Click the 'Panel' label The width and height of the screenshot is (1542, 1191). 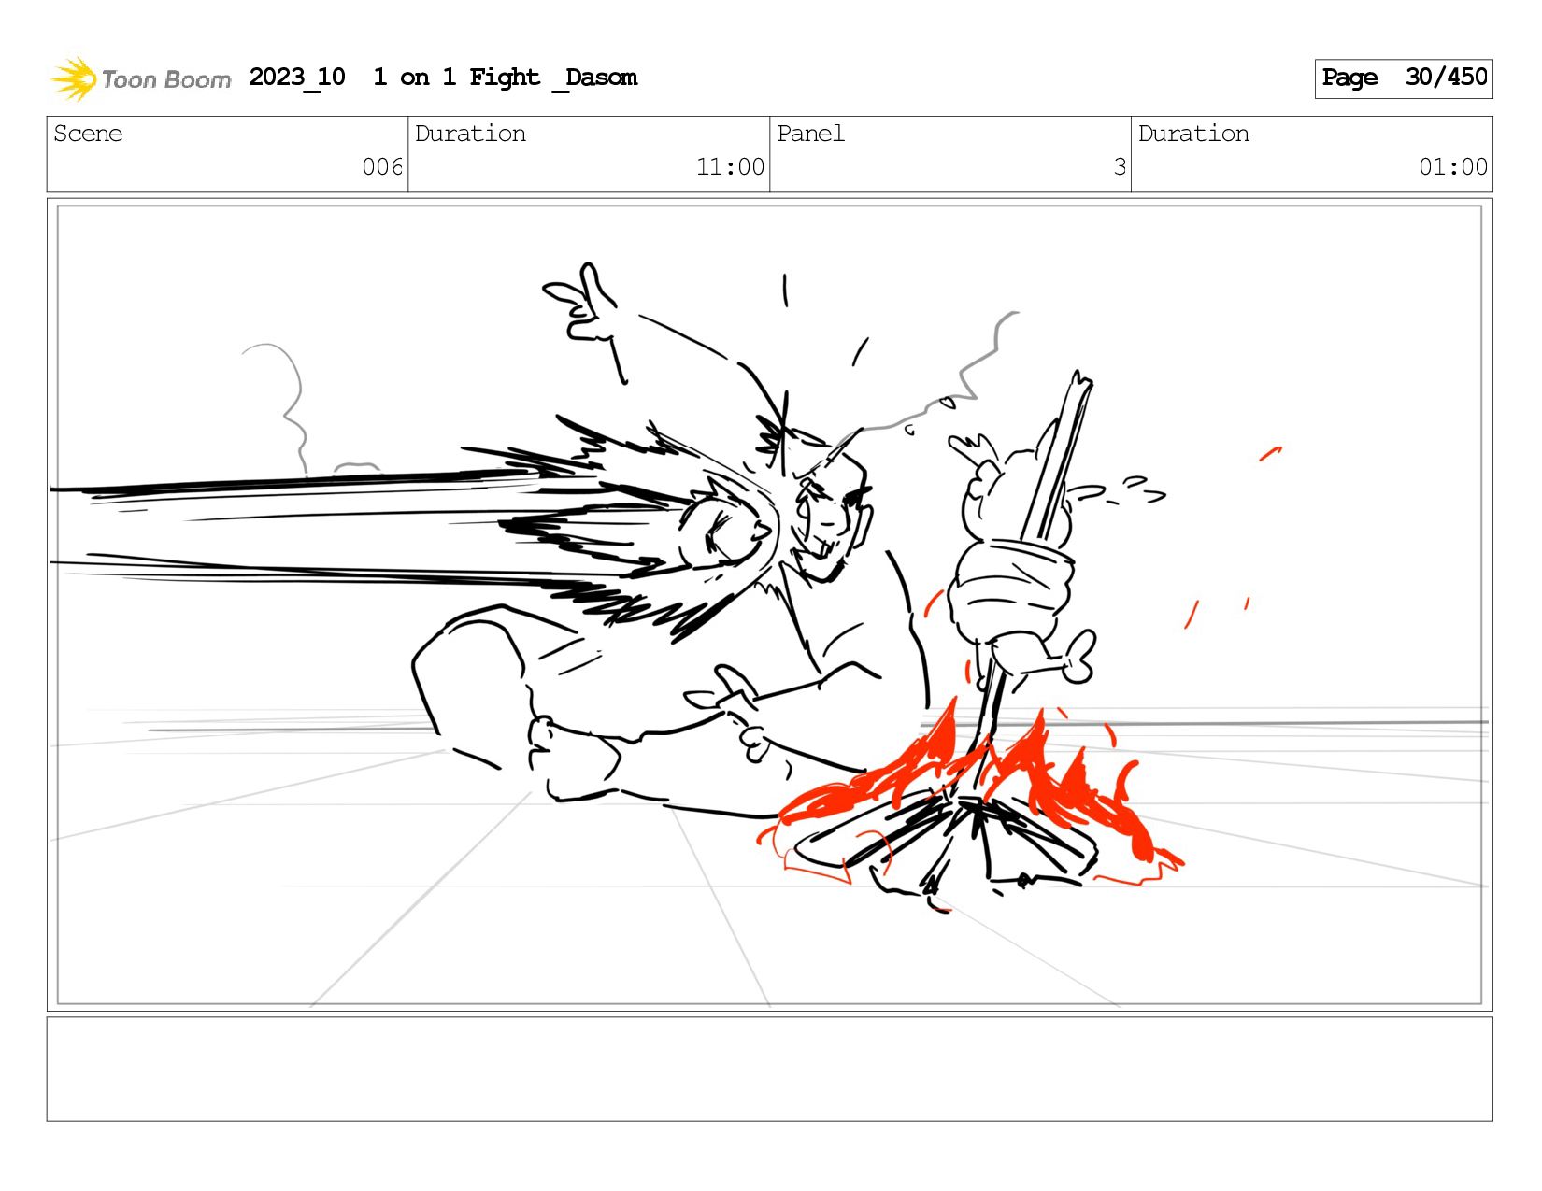tap(810, 134)
